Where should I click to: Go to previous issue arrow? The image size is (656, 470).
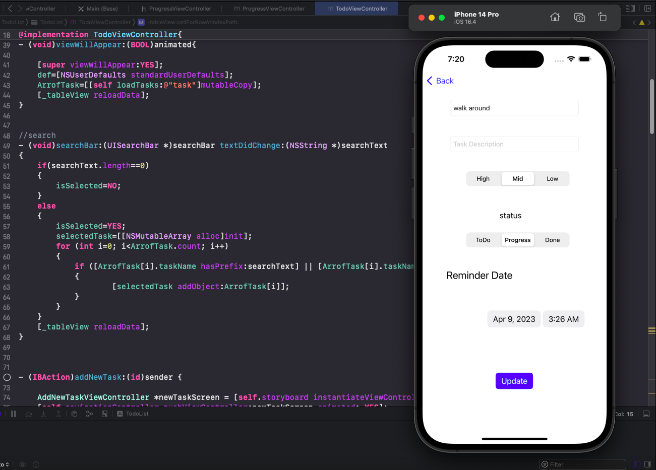634,23
